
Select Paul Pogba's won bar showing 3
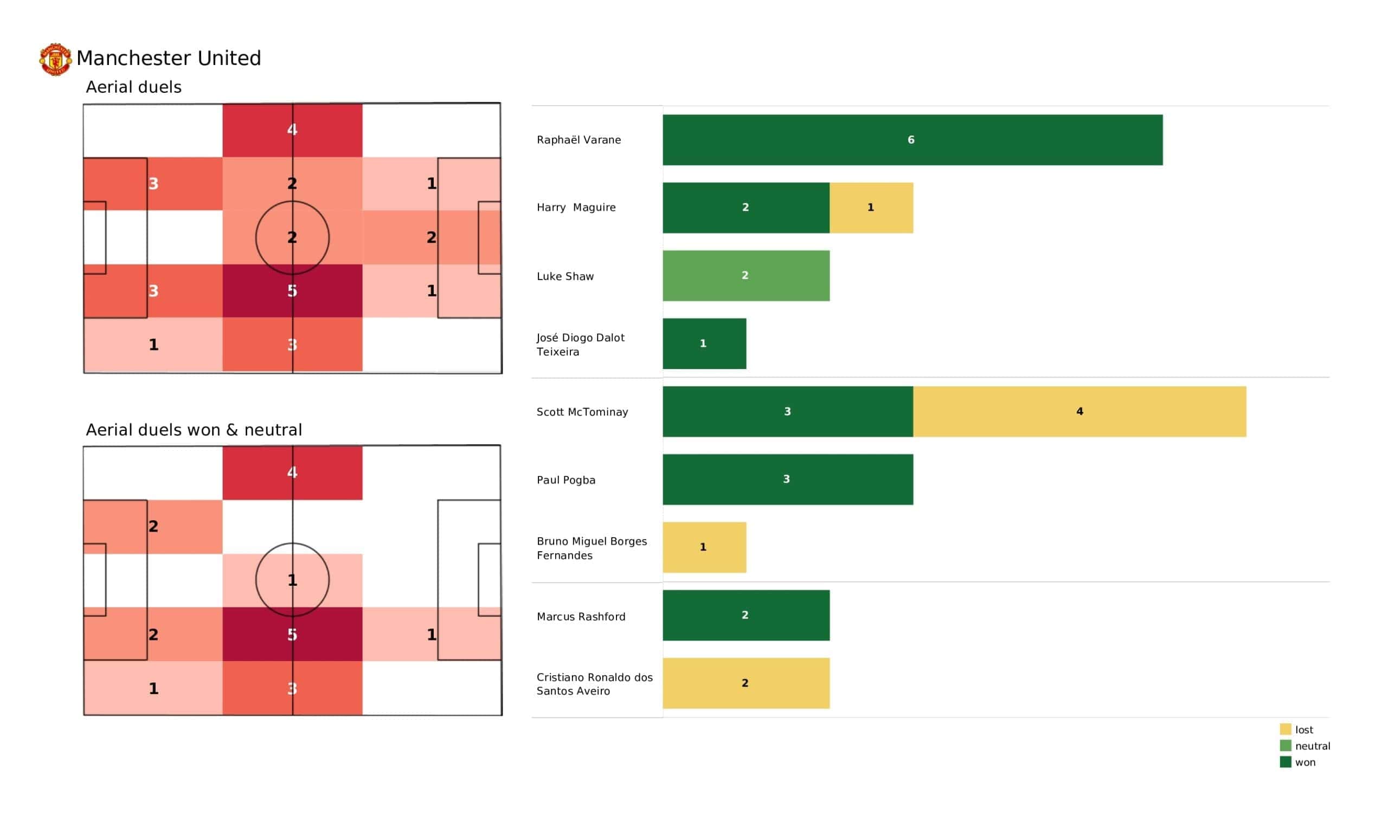click(787, 479)
